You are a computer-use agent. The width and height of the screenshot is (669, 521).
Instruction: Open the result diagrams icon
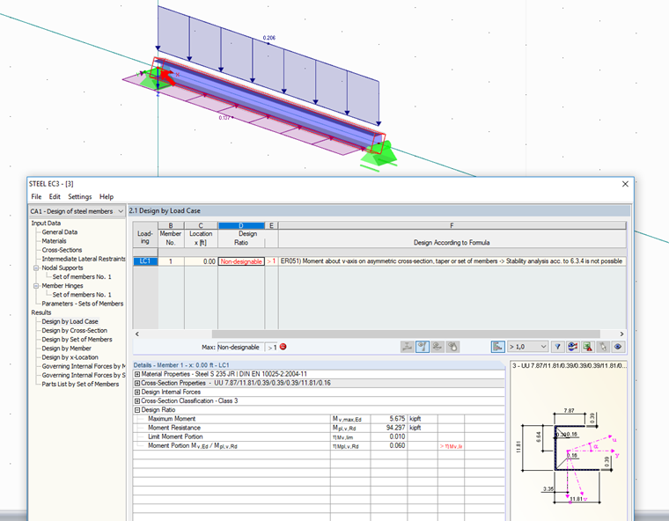coord(572,347)
